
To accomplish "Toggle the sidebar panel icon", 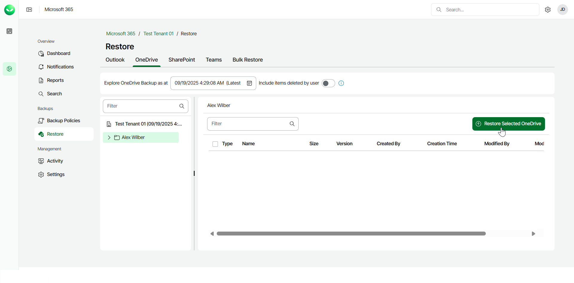I will [x=29, y=10].
